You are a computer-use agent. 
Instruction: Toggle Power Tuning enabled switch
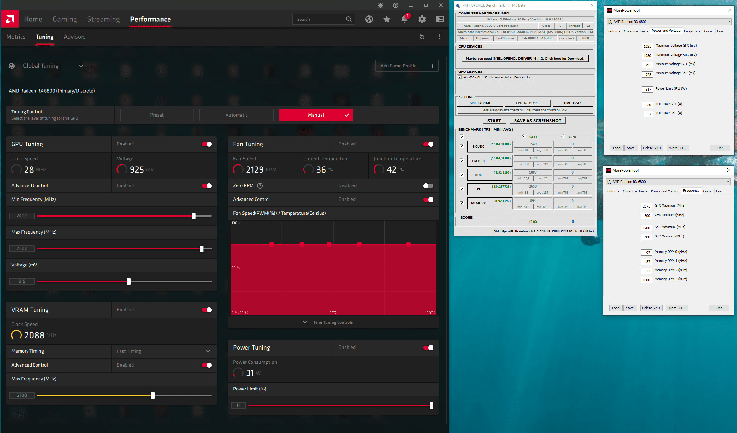tap(428, 348)
